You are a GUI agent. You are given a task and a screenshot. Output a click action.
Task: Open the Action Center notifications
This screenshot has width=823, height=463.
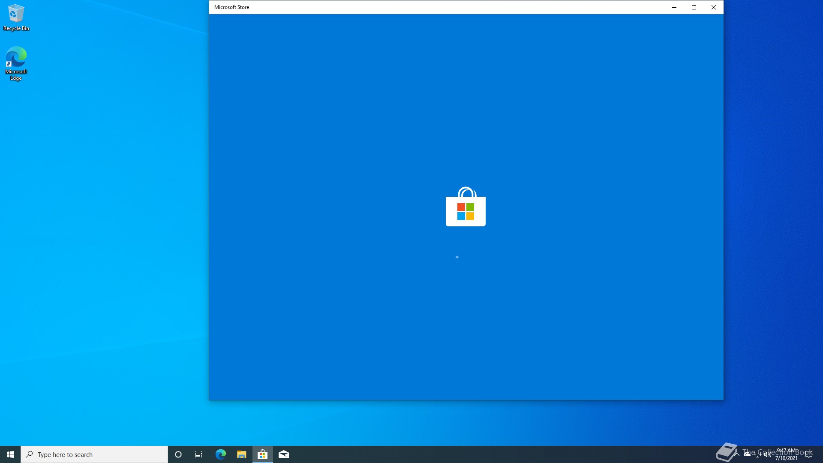pos(809,454)
